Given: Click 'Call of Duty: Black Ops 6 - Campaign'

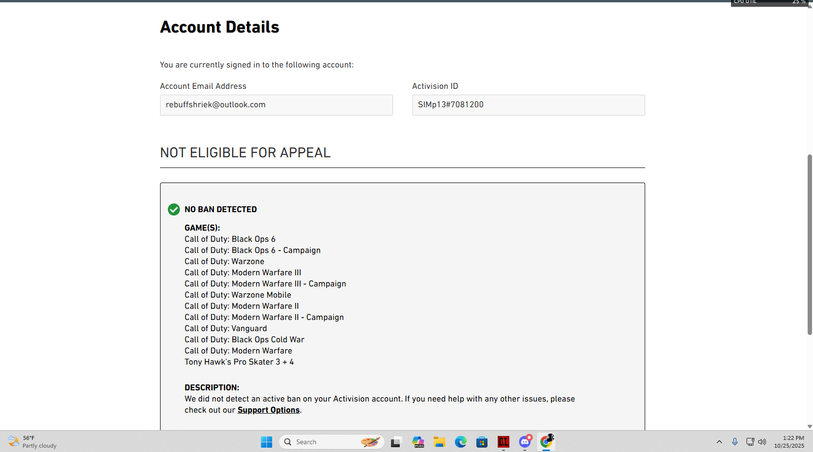Looking at the screenshot, I should coord(253,250).
